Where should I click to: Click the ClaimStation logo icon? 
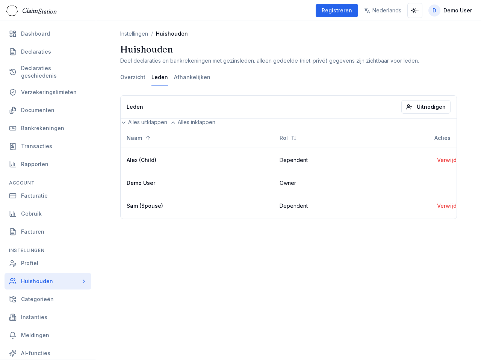pos(12,10)
